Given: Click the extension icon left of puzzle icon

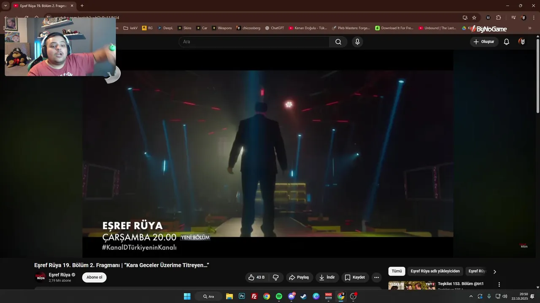Looking at the screenshot, I should (489, 18).
